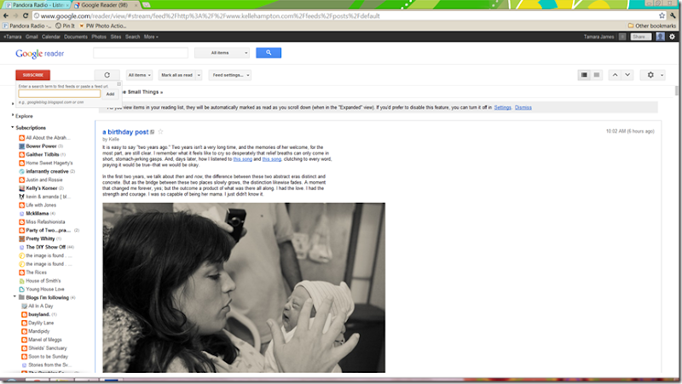This screenshot has width=682, height=384.
Task: Open McMama subscription
Action: click(38, 214)
